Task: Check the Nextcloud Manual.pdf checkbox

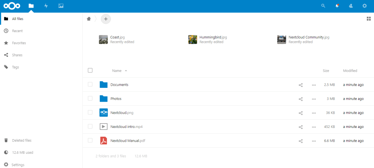Action: [90, 141]
